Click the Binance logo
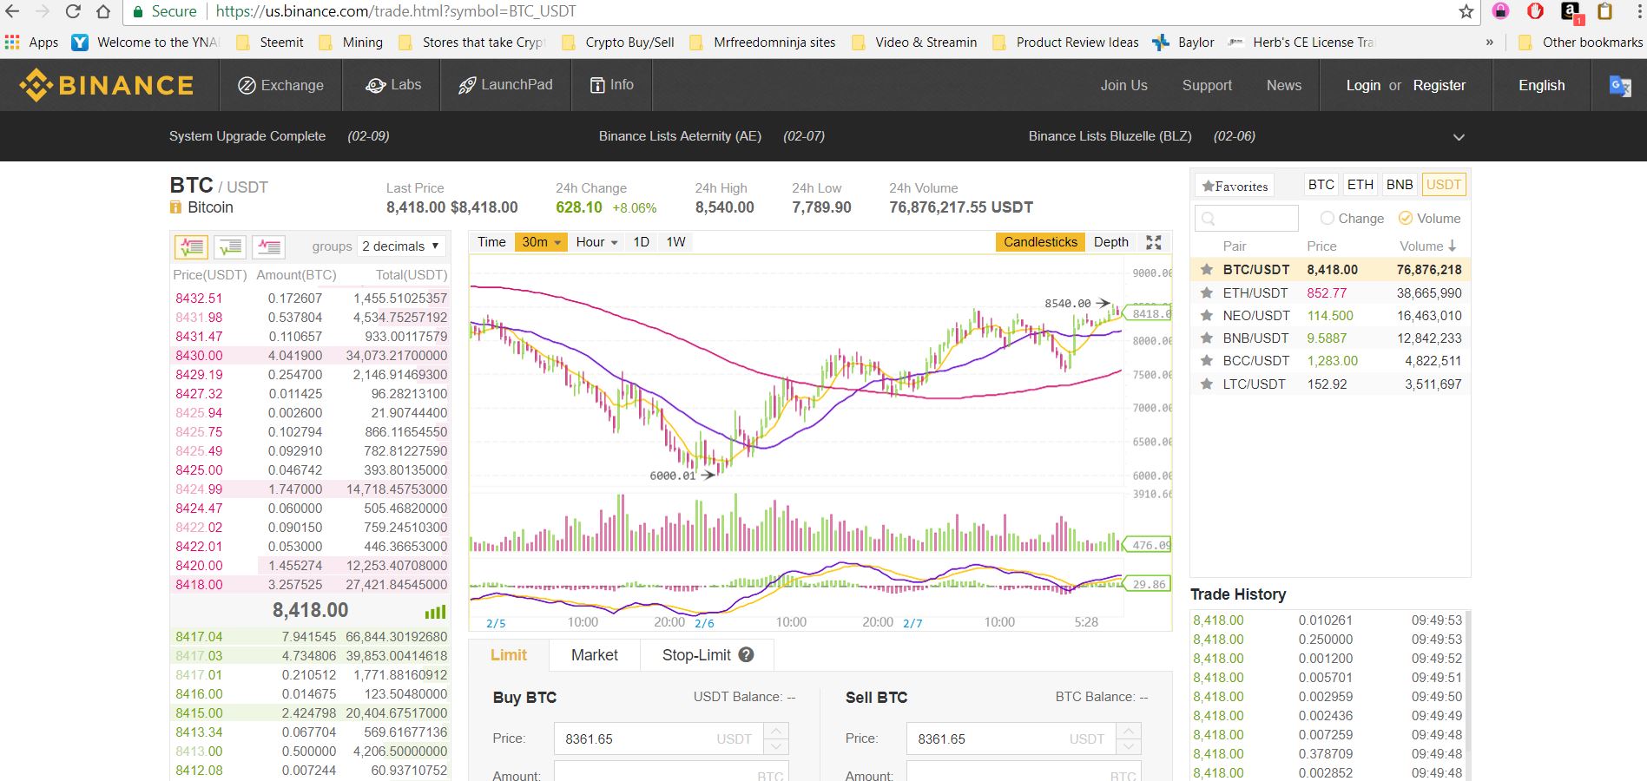This screenshot has width=1647, height=781. tap(107, 85)
